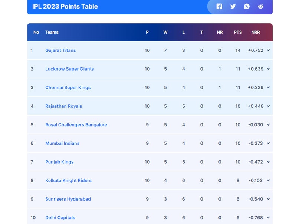Image resolution: width=299 pixels, height=224 pixels.
Task: Click the Teams column header
Action: [x=52, y=32]
